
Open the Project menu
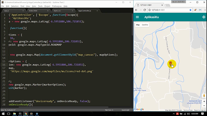[47, 6]
